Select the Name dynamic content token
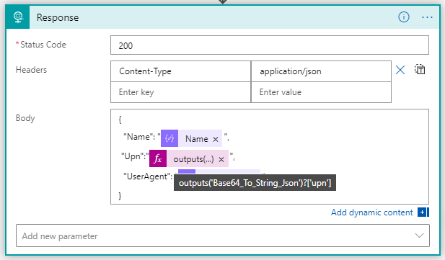Screen dimensions: 445x260 (x=196, y=139)
